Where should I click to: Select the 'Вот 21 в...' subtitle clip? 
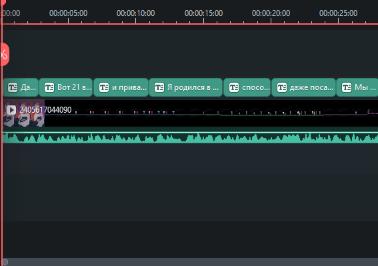point(66,87)
